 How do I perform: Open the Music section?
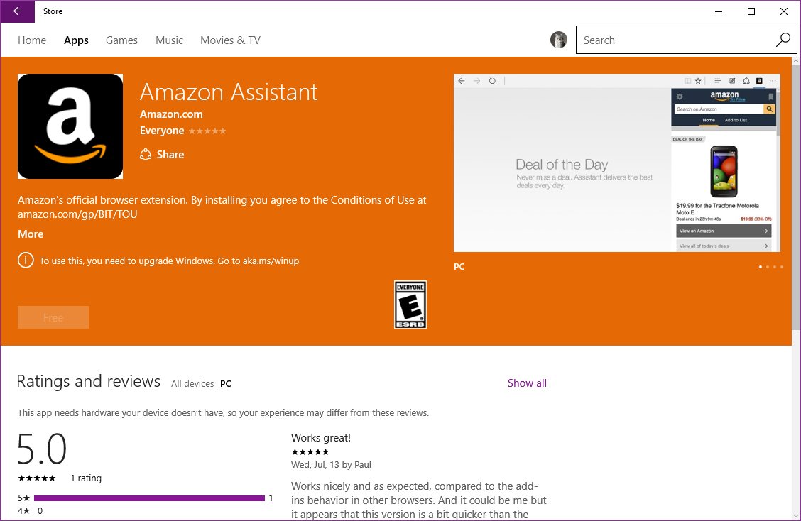(169, 40)
